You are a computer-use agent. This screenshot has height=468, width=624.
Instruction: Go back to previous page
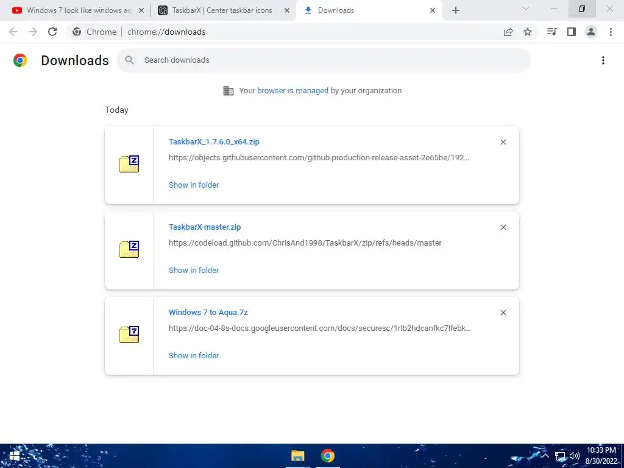[13, 32]
